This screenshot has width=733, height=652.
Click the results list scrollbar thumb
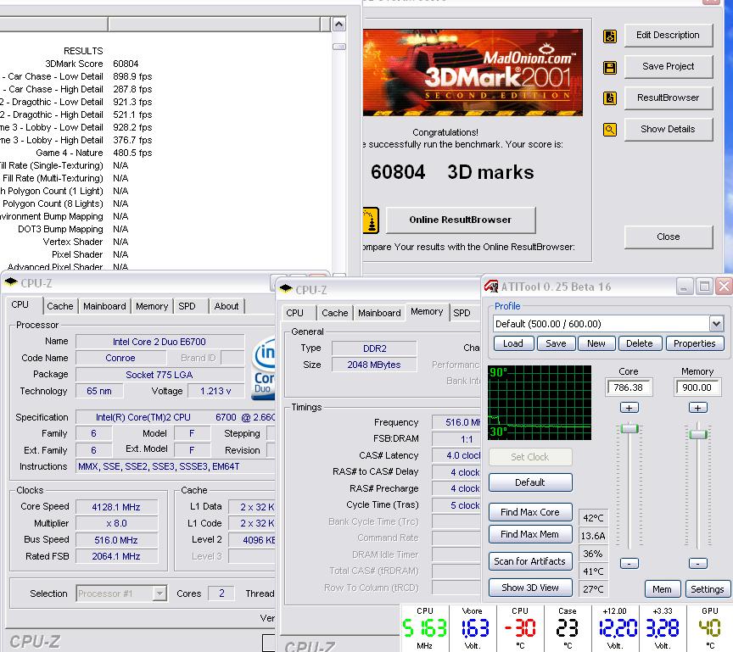tap(339, 47)
